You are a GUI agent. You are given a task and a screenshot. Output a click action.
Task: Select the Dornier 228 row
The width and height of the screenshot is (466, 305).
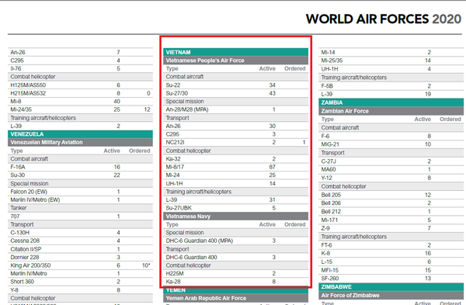pos(80,257)
